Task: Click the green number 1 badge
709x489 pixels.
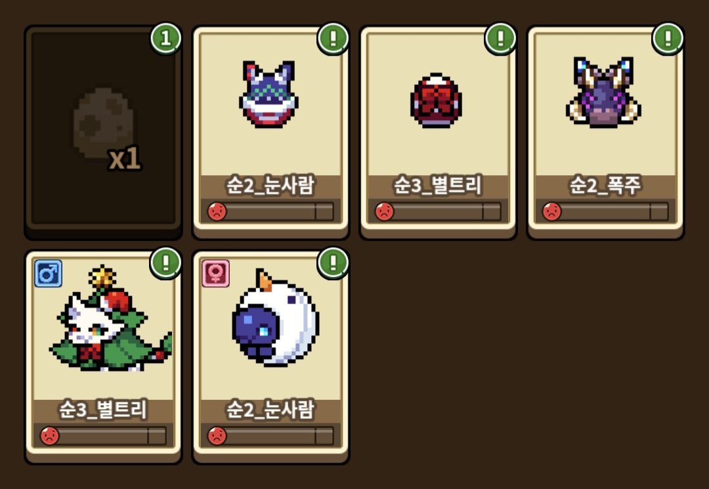Action: tap(166, 39)
